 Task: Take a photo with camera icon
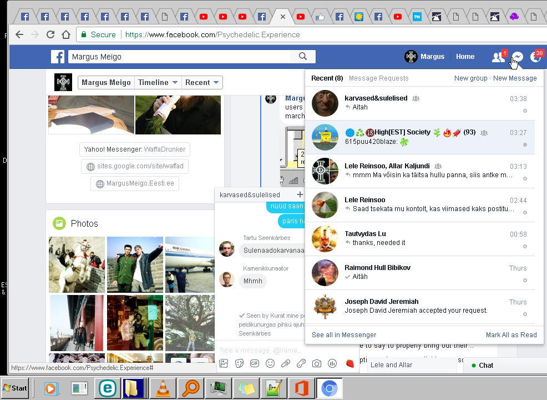click(x=317, y=363)
